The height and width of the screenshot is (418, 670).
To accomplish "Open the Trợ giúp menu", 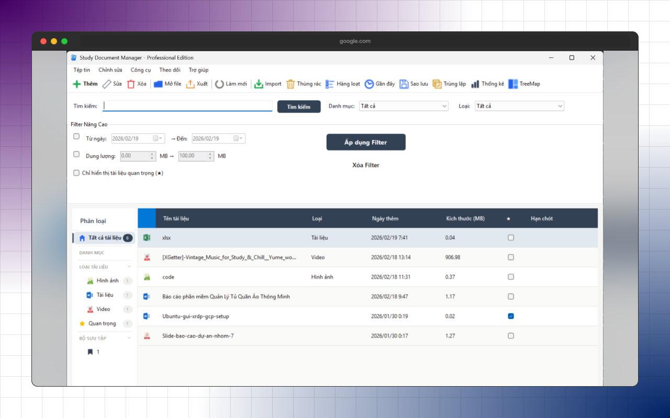I will coord(198,70).
